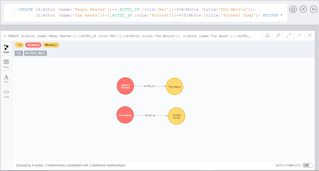Viewport: 319px width, 171px height.
Task: Switch to the Code result view
Action: click(x=6, y=93)
